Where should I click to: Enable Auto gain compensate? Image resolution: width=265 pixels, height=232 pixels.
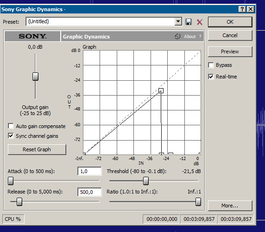(x=11, y=126)
